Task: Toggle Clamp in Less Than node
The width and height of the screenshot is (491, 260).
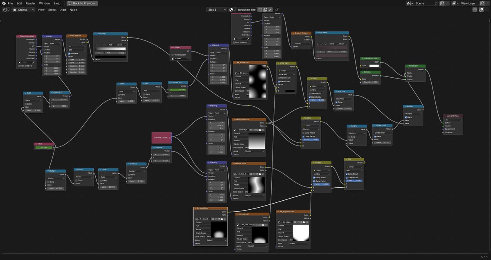Action: (x=336, y=102)
